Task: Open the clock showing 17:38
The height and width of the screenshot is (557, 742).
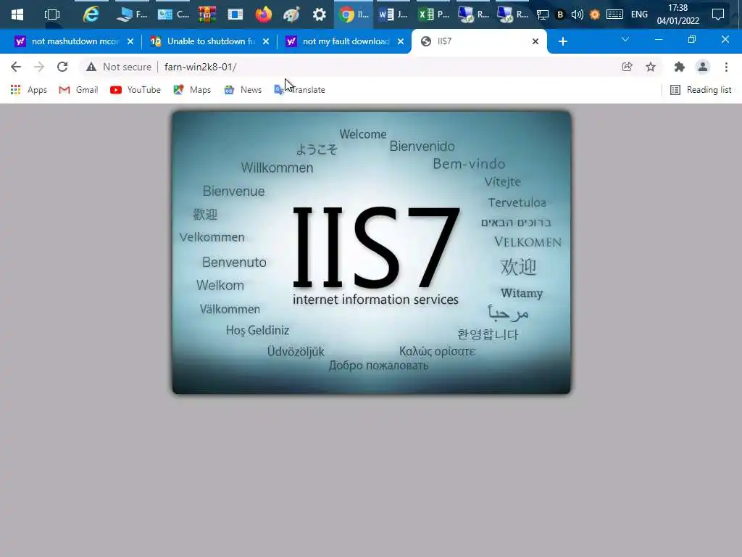Action: pos(678,15)
